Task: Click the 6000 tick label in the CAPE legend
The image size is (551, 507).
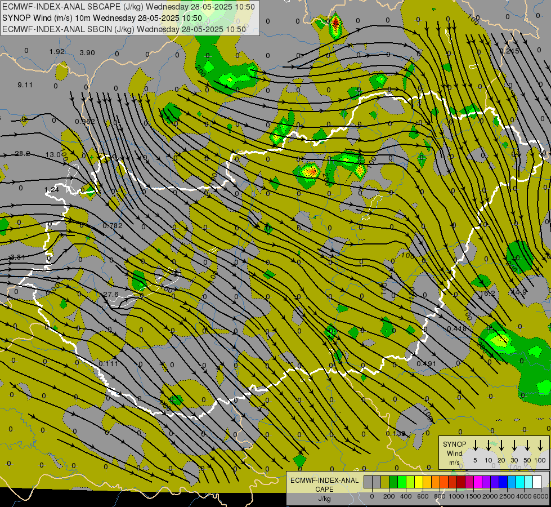Action: pyautogui.click(x=541, y=496)
